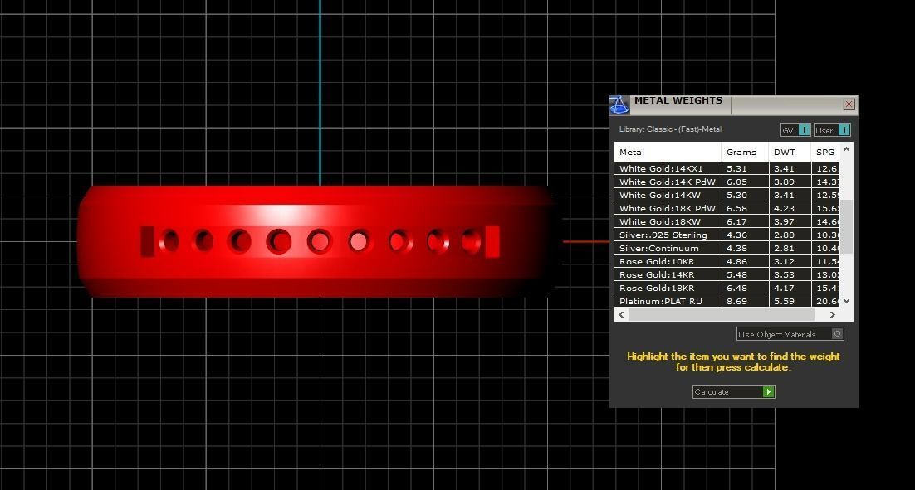
Task: Click the 3.53 DWT cell
Action: (790, 274)
